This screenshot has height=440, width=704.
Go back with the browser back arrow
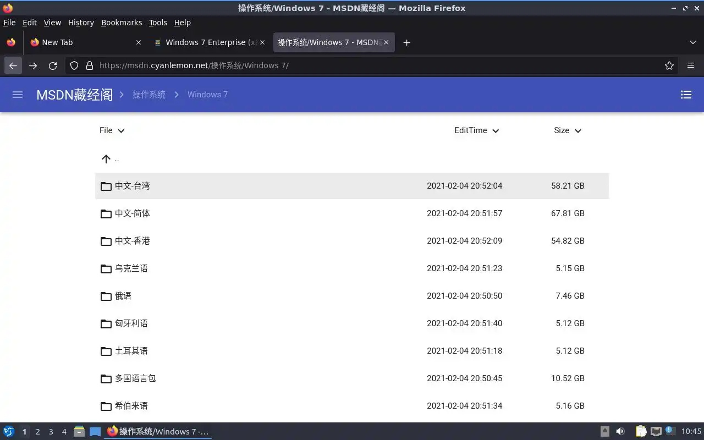pos(13,65)
